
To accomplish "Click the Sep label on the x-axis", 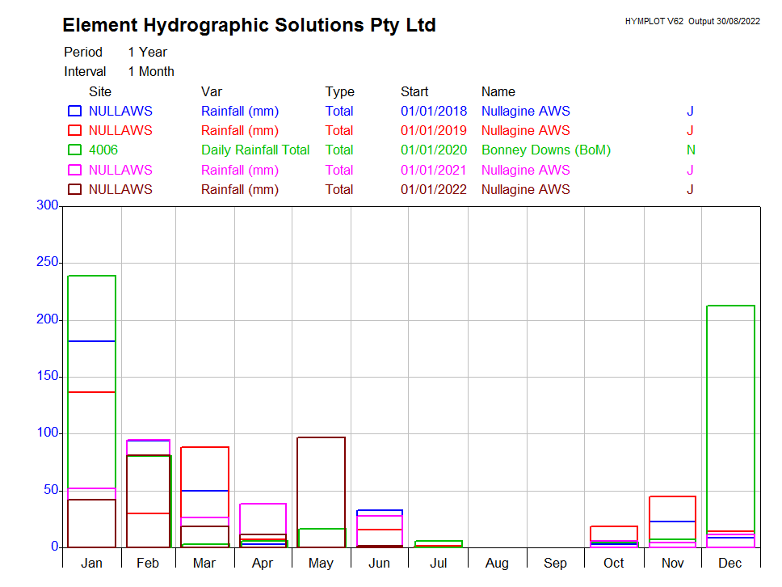I will [x=555, y=563].
